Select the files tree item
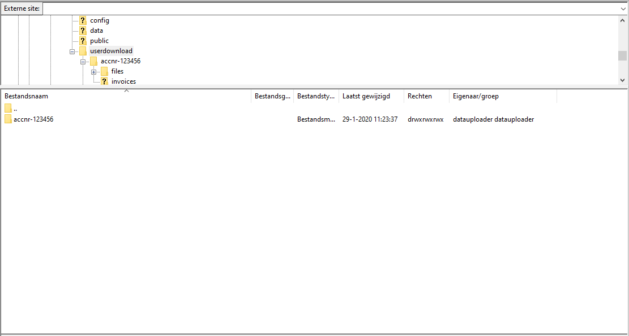This screenshot has width=629, height=336. pyautogui.click(x=118, y=71)
